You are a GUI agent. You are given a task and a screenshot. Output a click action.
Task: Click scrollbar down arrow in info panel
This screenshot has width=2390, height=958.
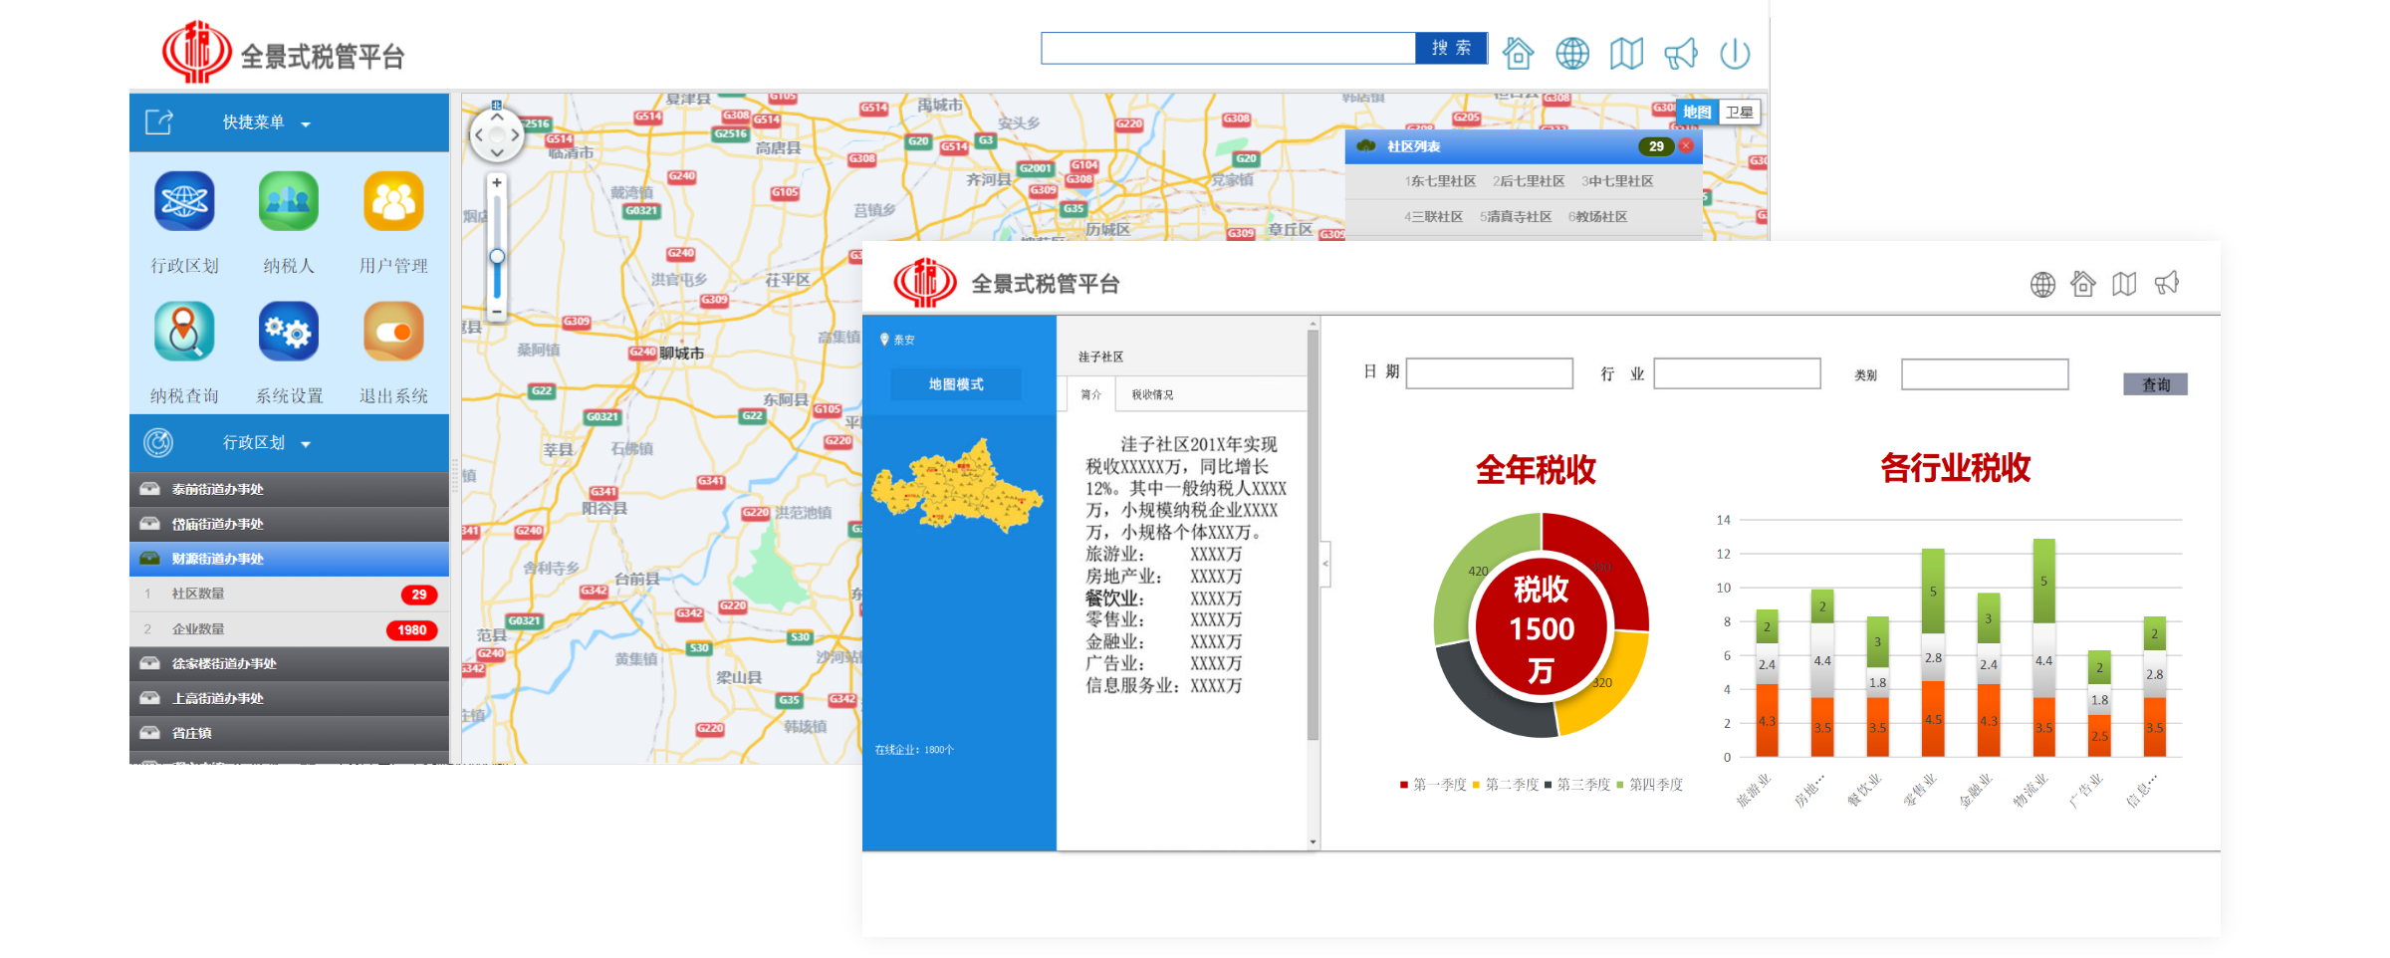pyautogui.click(x=1313, y=842)
